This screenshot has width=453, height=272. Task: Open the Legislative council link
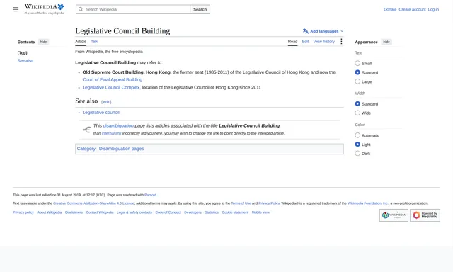pyautogui.click(x=101, y=113)
